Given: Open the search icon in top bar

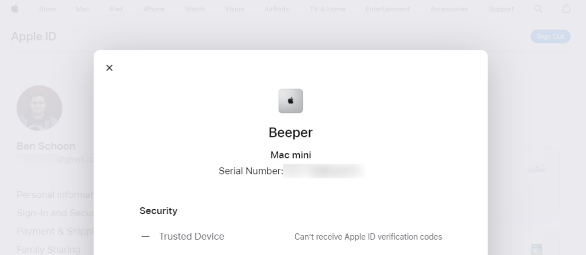Looking at the screenshot, I should [x=538, y=9].
